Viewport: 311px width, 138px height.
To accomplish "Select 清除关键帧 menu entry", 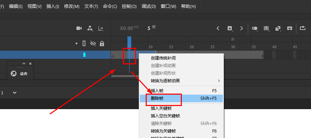I will coord(182,123).
